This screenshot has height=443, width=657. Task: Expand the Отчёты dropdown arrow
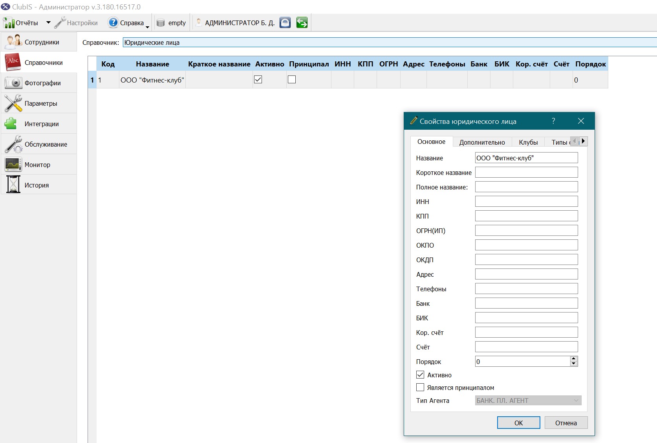48,23
